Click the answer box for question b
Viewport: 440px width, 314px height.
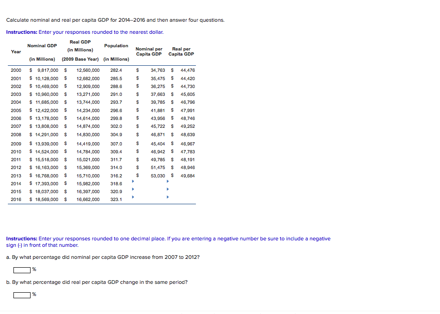(21, 294)
